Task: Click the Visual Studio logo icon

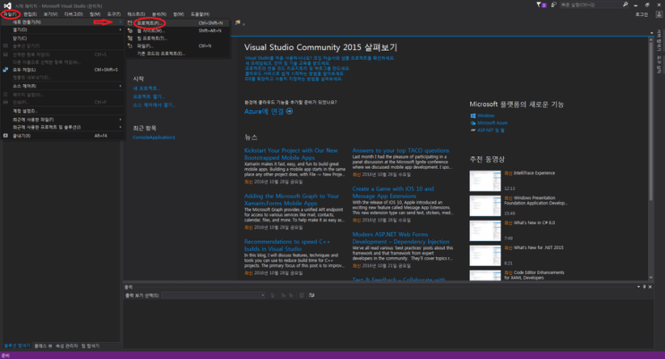Action: tap(7, 5)
